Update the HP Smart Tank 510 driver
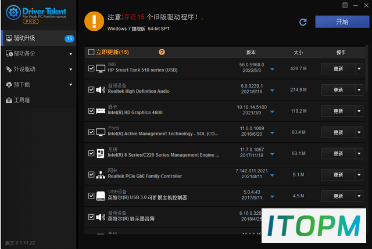The image size is (372, 249). 338,68
